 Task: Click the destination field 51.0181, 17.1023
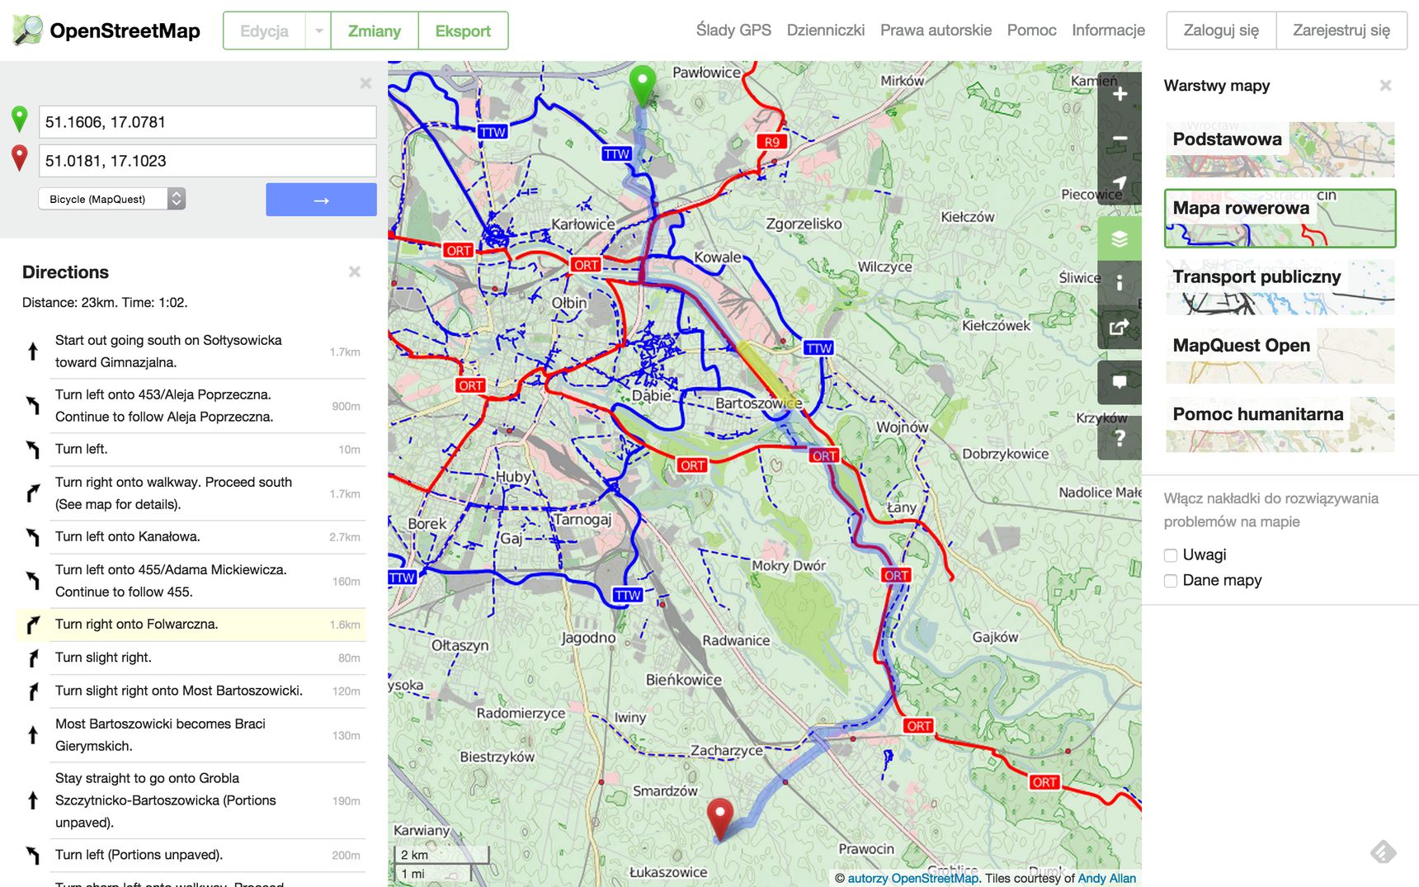click(x=208, y=161)
